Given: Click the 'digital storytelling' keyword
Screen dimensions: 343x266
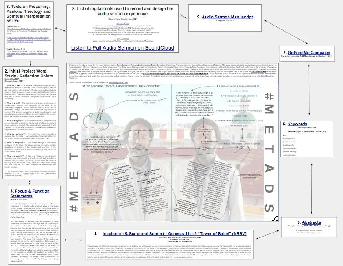Looking at the screenshot, I should point(290,148).
